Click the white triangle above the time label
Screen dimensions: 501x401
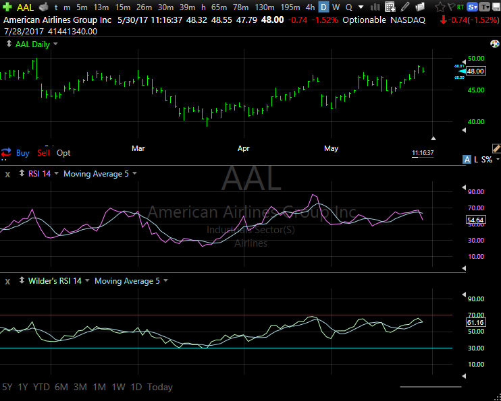click(433, 138)
